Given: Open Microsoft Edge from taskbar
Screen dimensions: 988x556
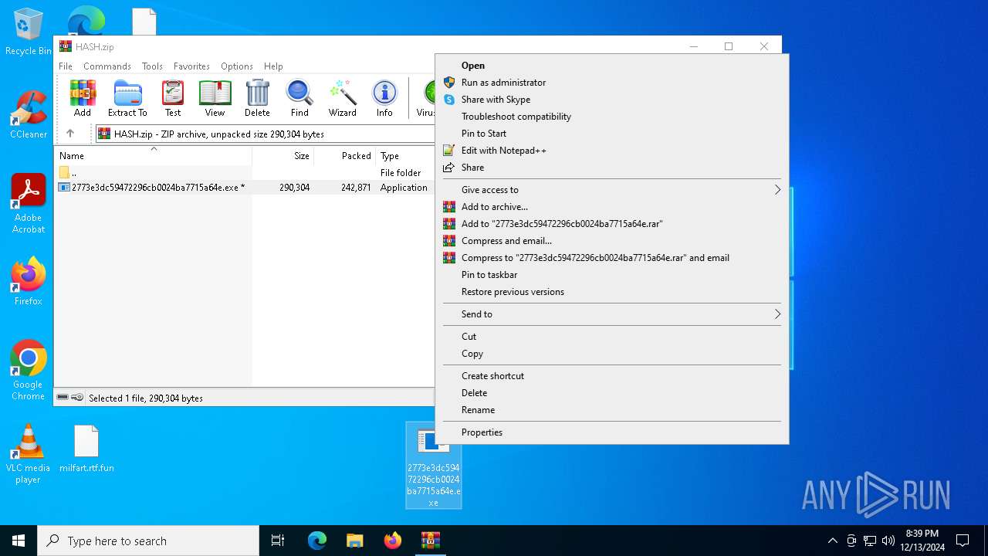Looking at the screenshot, I should coord(317,541).
